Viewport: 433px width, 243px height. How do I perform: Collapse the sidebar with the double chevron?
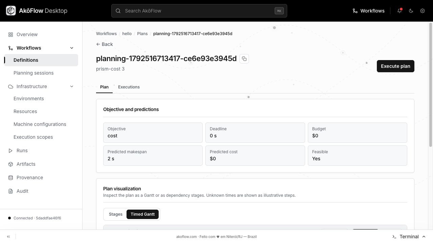pos(8,237)
